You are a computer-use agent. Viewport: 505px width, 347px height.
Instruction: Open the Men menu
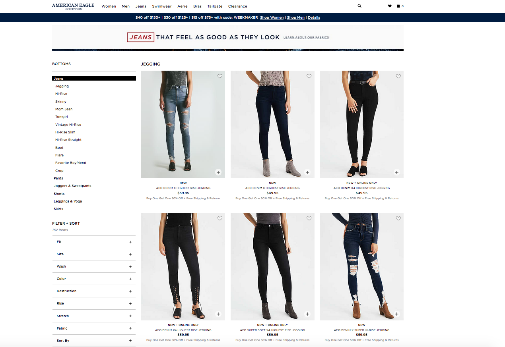[126, 6]
